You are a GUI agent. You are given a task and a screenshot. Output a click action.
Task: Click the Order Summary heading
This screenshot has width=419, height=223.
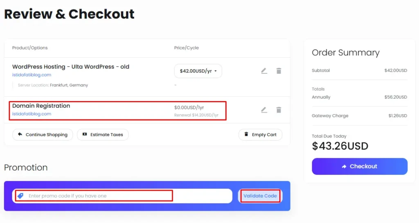pos(345,53)
